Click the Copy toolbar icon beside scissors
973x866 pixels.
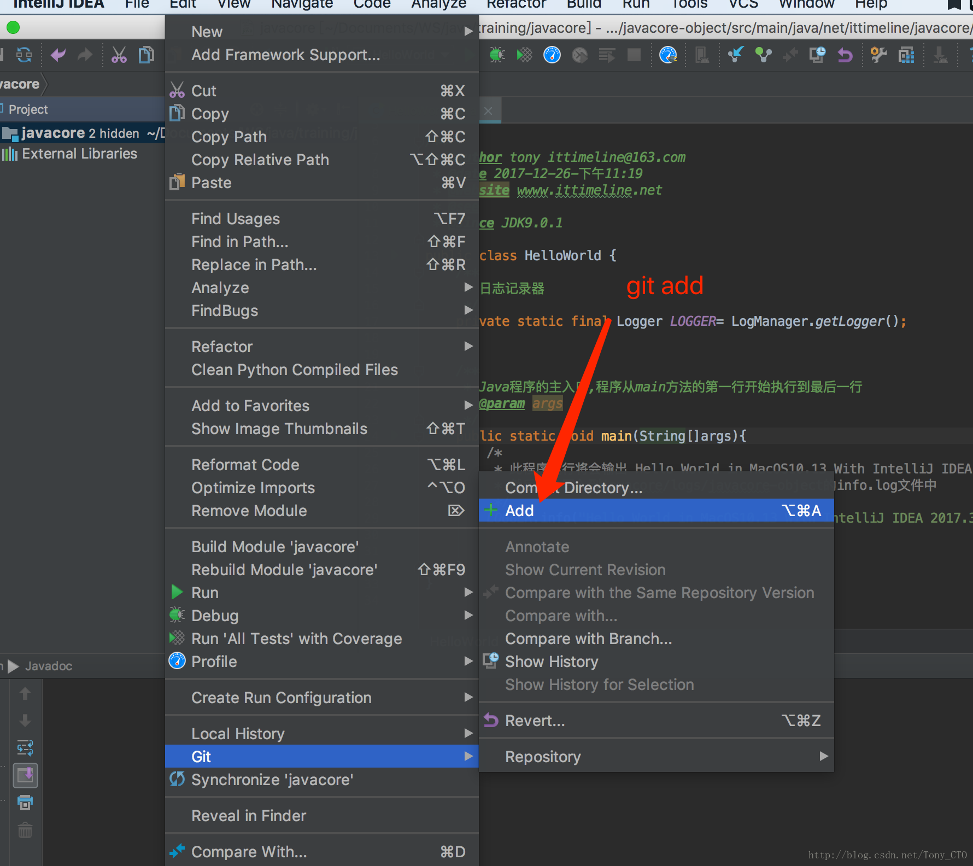[146, 55]
